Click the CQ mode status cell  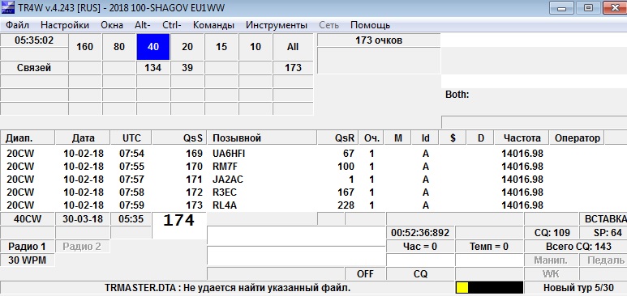(420, 274)
